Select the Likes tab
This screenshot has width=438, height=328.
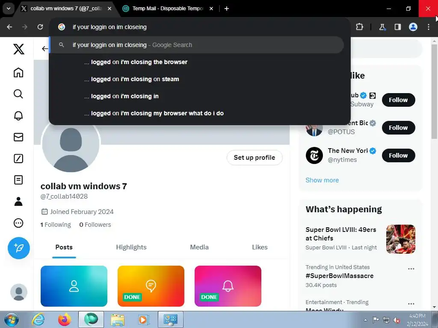click(x=260, y=247)
